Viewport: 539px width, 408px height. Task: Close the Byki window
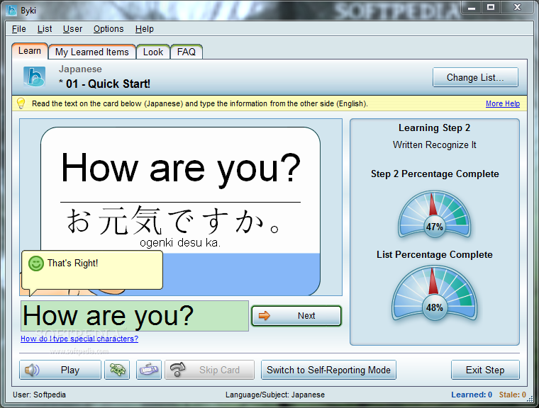coord(517,7)
